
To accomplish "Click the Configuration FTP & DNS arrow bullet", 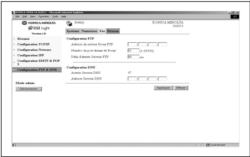I will (14, 70).
